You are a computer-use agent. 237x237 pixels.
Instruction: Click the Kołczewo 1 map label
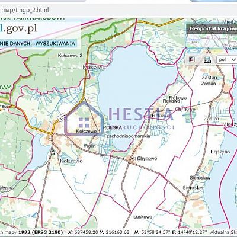click(x=88, y=131)
